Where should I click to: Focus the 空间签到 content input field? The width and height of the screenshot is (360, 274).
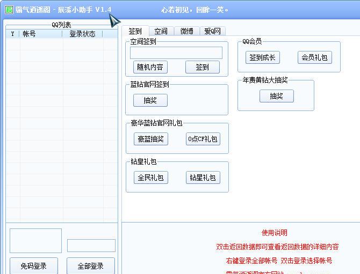[x=176, y=53]
